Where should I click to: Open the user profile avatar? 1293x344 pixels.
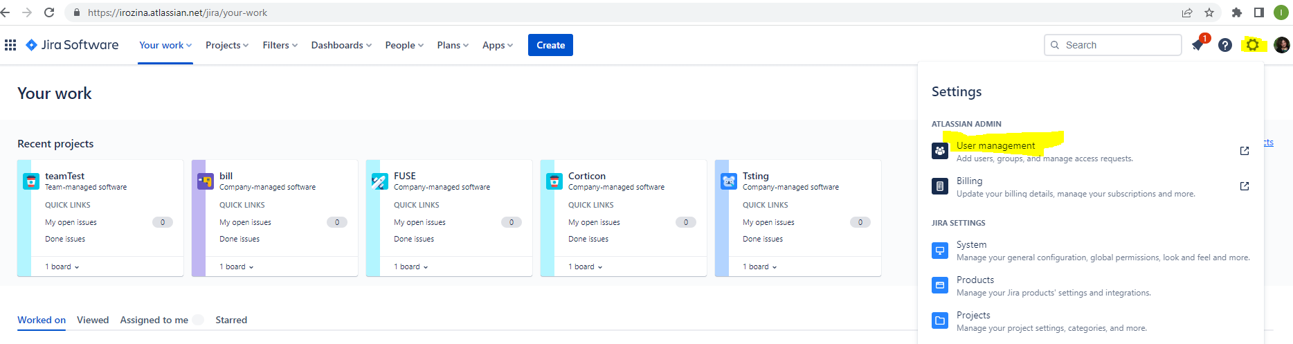1281,45
